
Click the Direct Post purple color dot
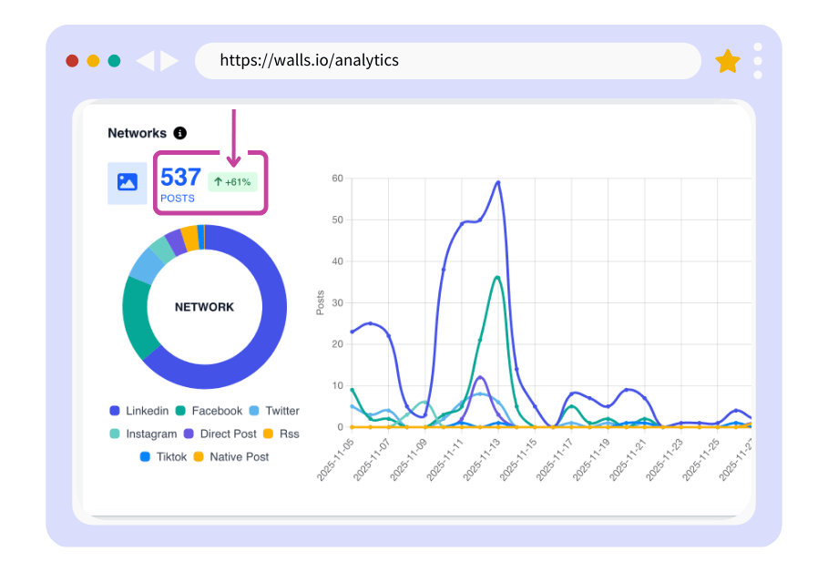188,434
